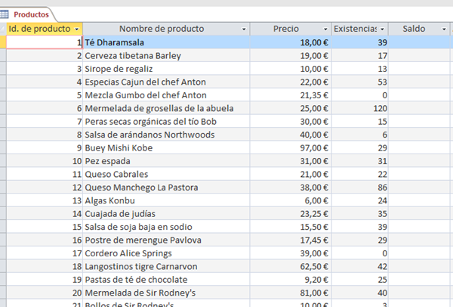The height and width of the screenshot is (307, 453).
Task: Show the Existencias column dropdown arrow menu
Action: tap(383, 29)
